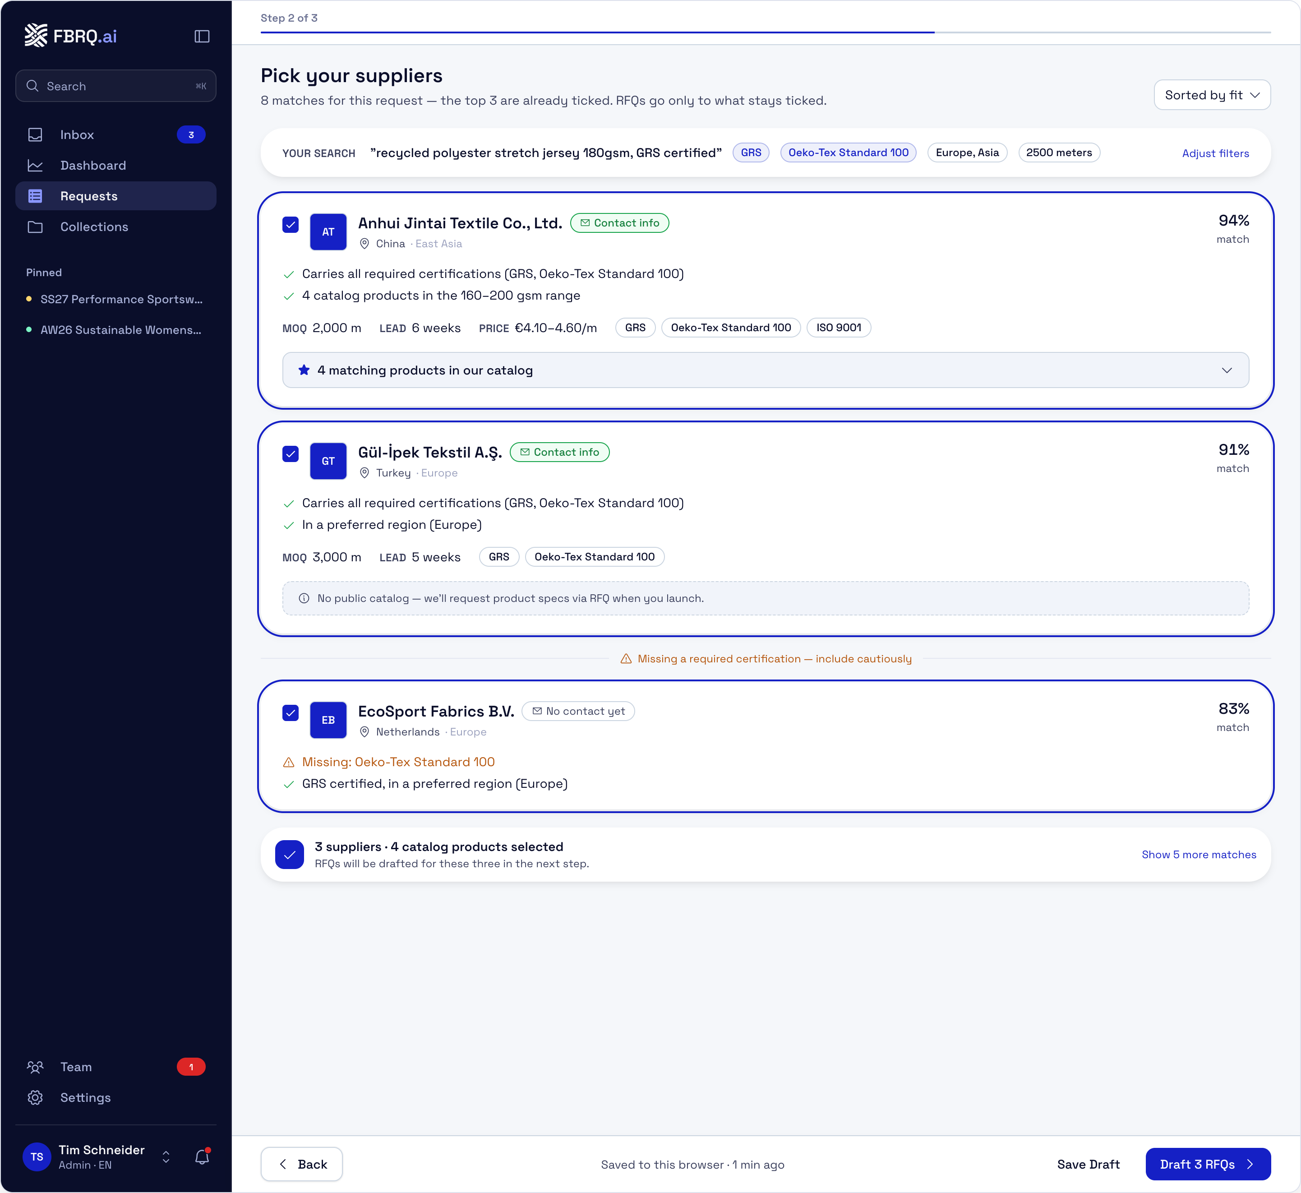Open pinned AW26 Sustainable Womenswear request

[x=116, y=330]
